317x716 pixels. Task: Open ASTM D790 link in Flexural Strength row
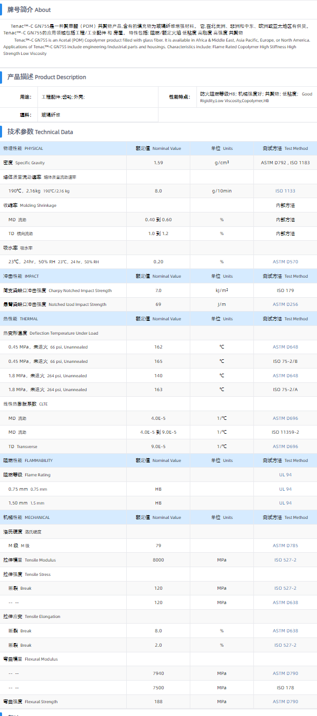[x=285, y=702]
